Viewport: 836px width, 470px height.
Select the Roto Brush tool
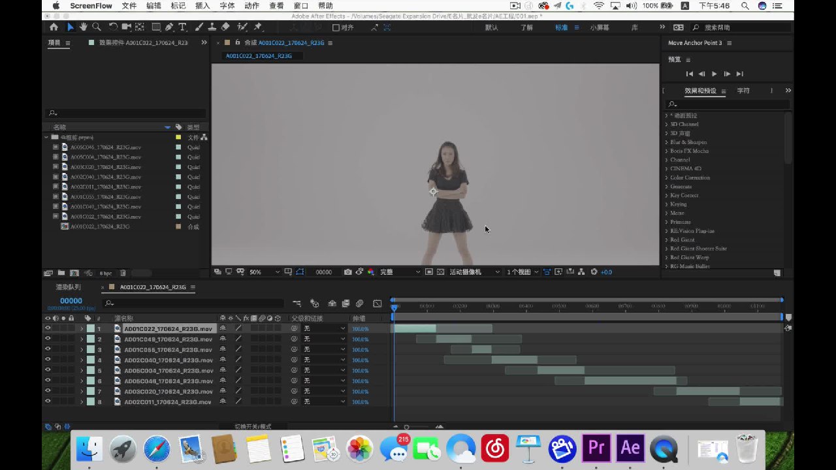(242, 27)
